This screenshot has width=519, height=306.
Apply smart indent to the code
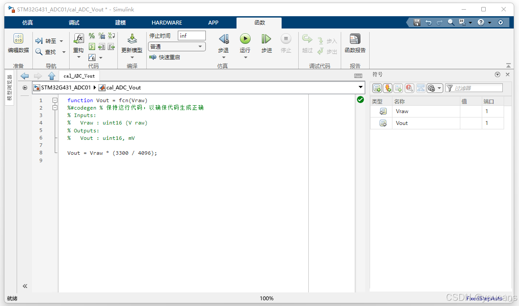tap(92, 47)
